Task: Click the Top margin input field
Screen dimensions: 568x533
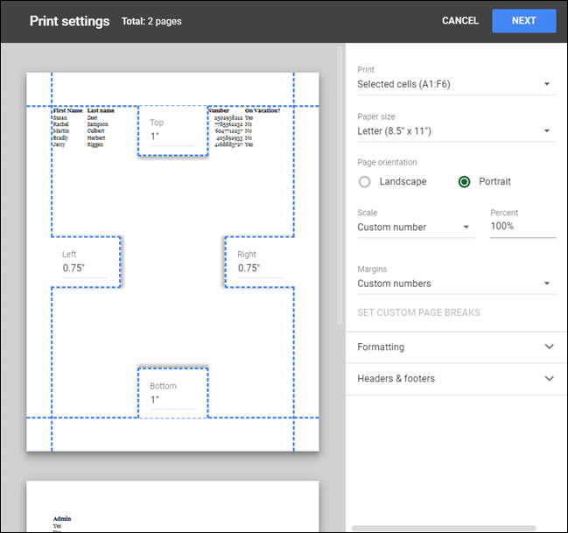Action: point(172,137)
